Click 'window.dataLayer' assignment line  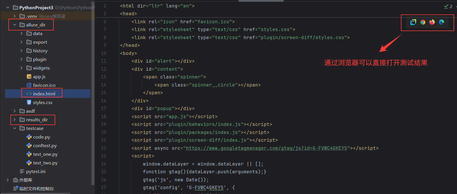point(203,164)
